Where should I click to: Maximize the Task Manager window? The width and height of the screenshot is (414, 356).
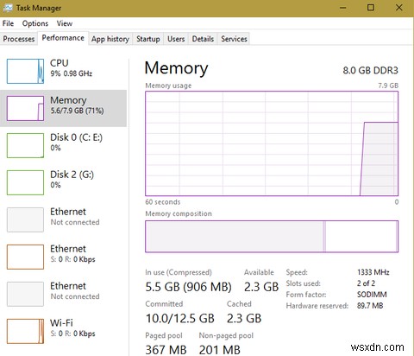pyautogui.click(x=371, y=8)
